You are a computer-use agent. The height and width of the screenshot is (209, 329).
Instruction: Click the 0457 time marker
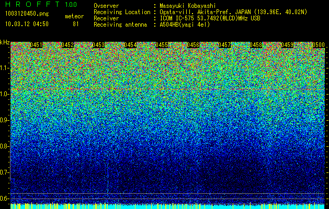[x=224, y=45]
